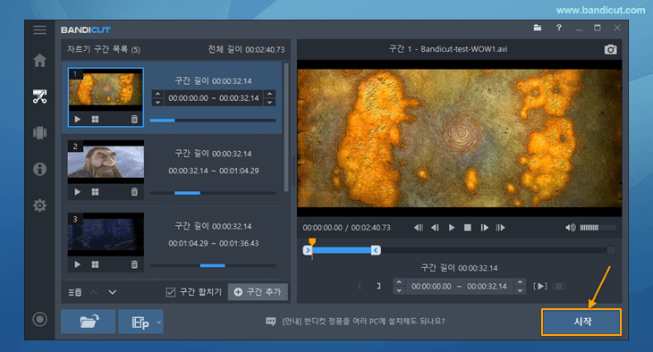The height and width of the screenshot is (352, 653).
Task: Increase end time below timeline
Action: tap(520, 282)
